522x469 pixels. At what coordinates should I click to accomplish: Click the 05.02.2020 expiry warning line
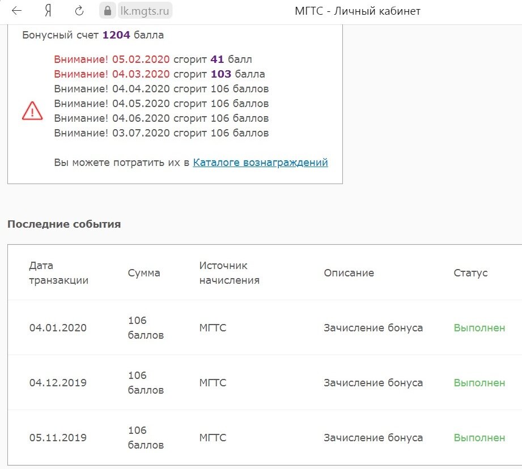153,59
